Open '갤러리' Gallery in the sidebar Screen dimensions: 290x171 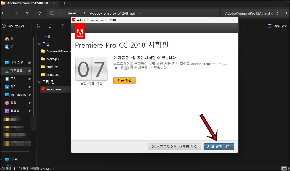click(x=12, y=46)
